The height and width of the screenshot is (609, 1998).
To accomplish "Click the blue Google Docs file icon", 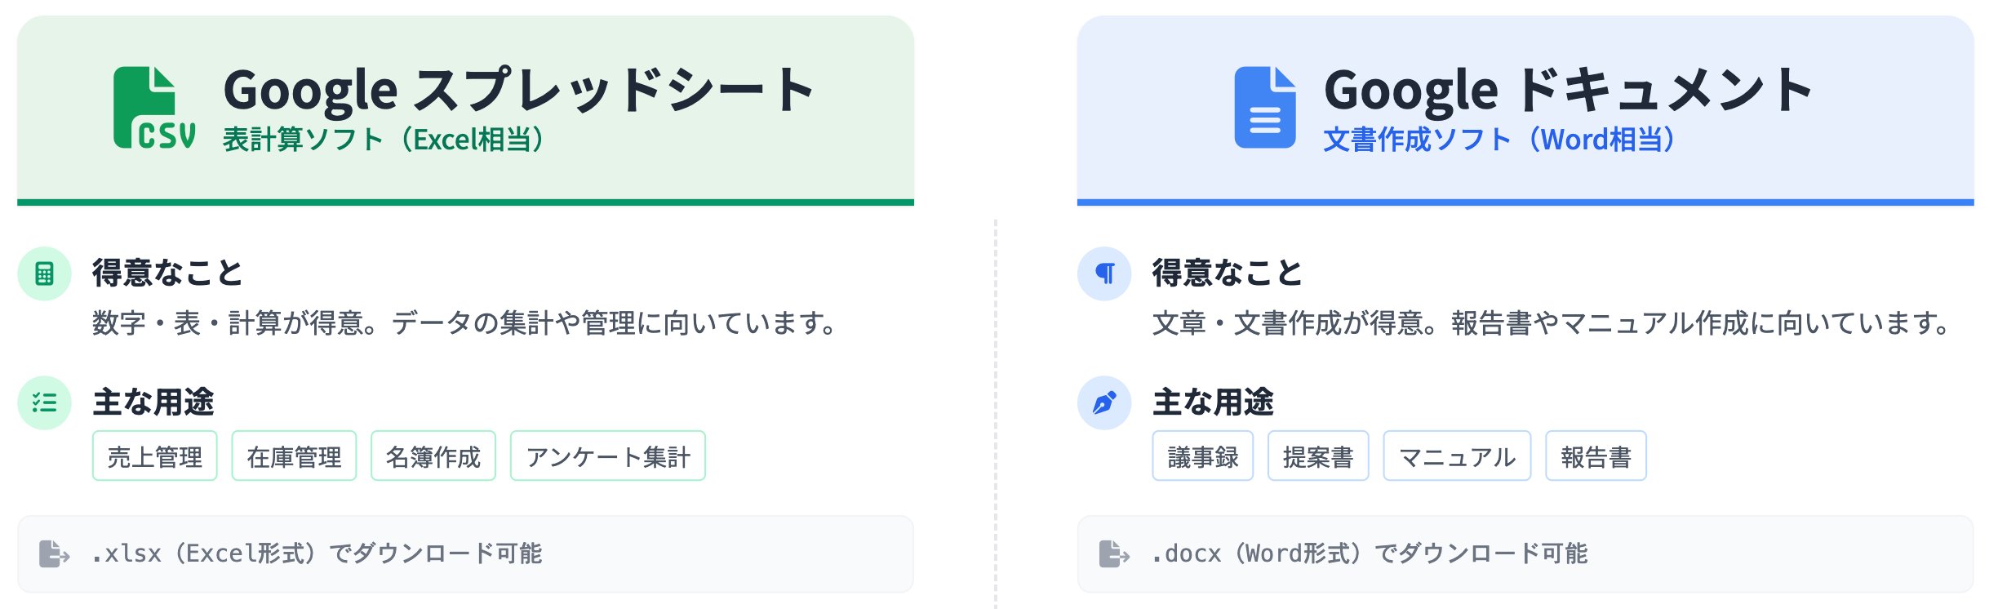I will pyautogui.click(x=1264, y=108).
